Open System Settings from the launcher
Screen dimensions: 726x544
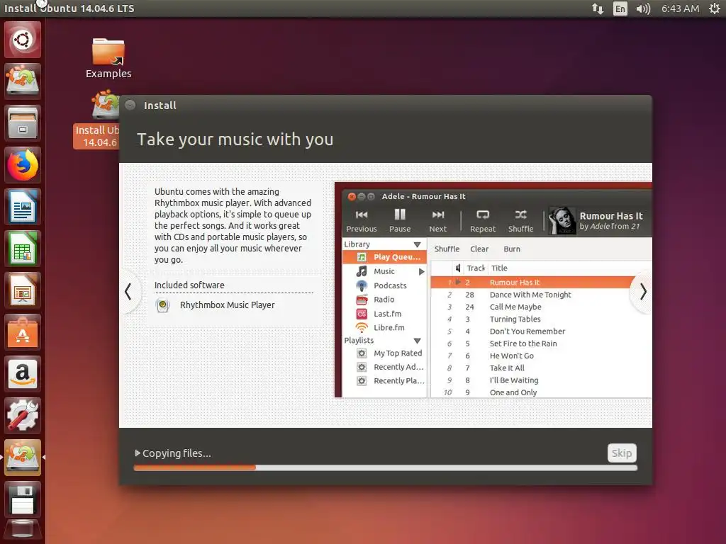coord(22,415)
